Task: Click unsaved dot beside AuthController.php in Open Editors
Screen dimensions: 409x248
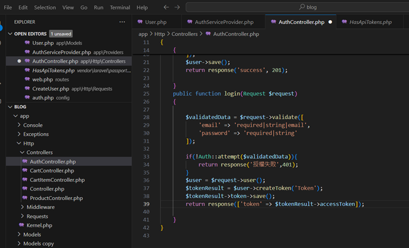Action: point(20,61)
